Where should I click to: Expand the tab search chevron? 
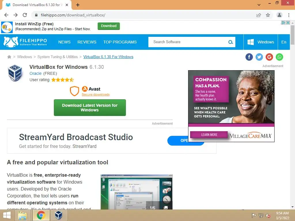coord(259,5)
